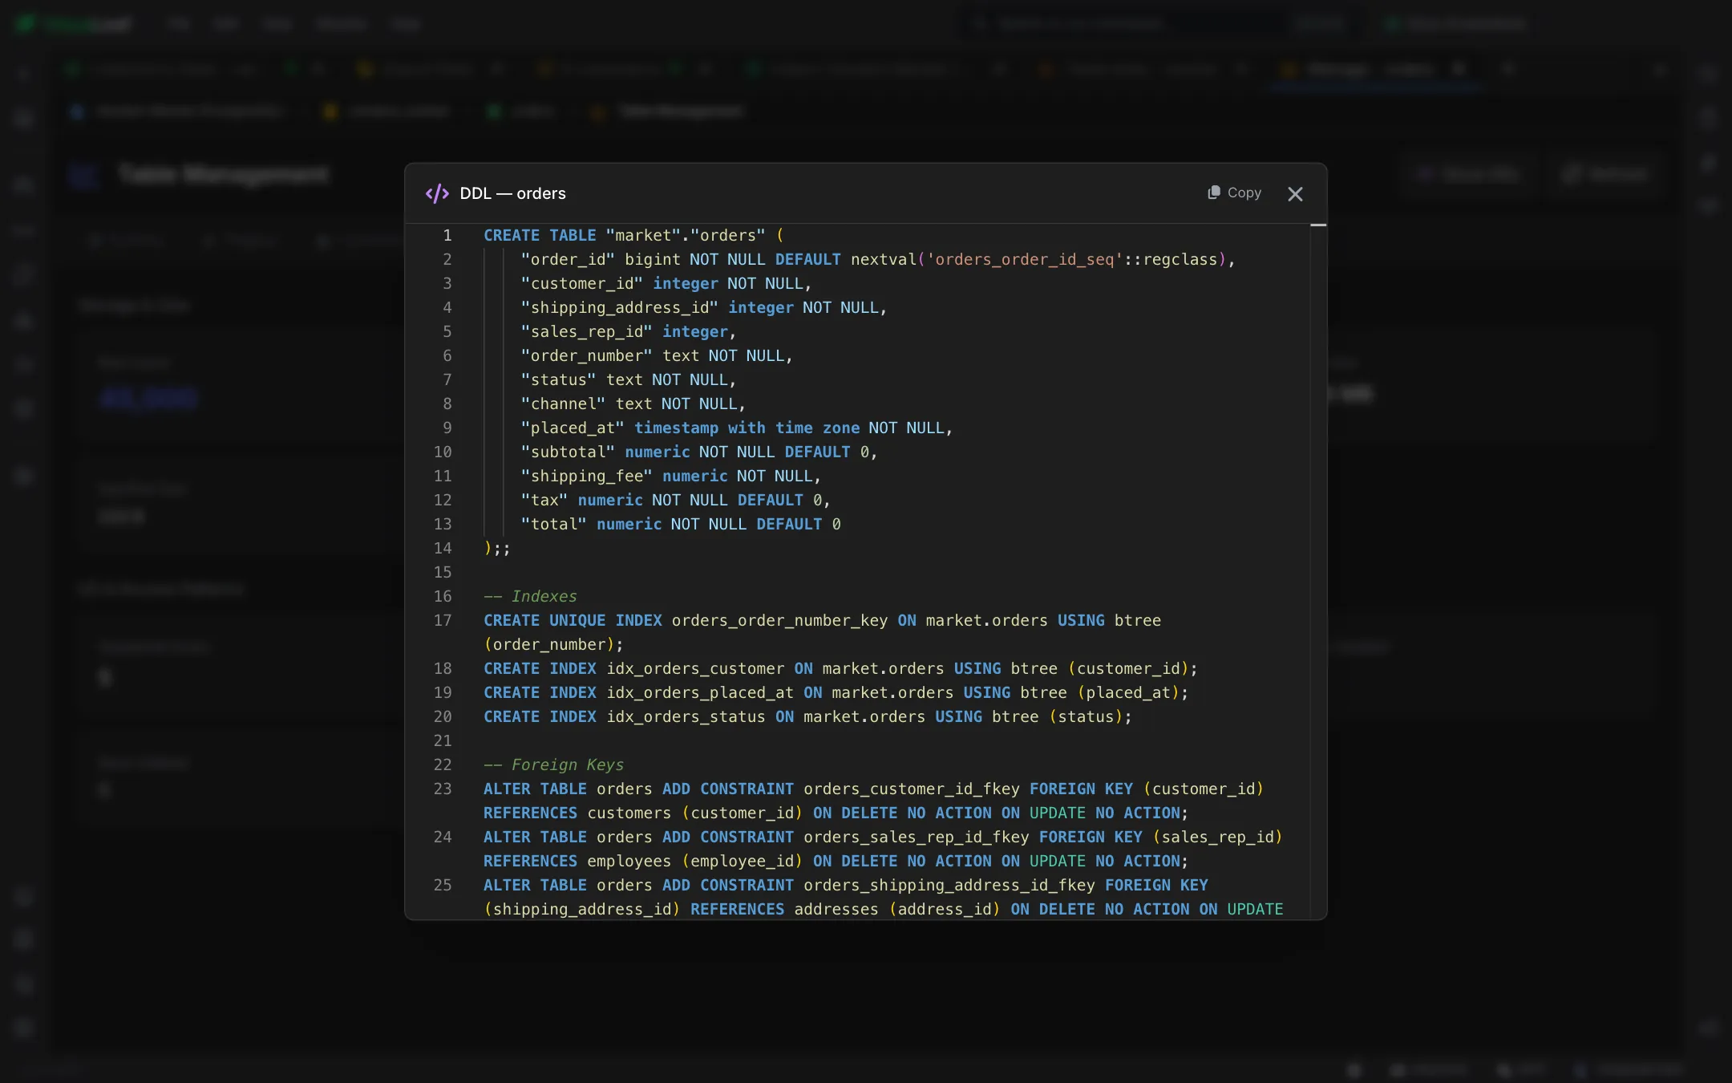Click the DDL dialog vertical scrollbar thumb

point(1318,225)
